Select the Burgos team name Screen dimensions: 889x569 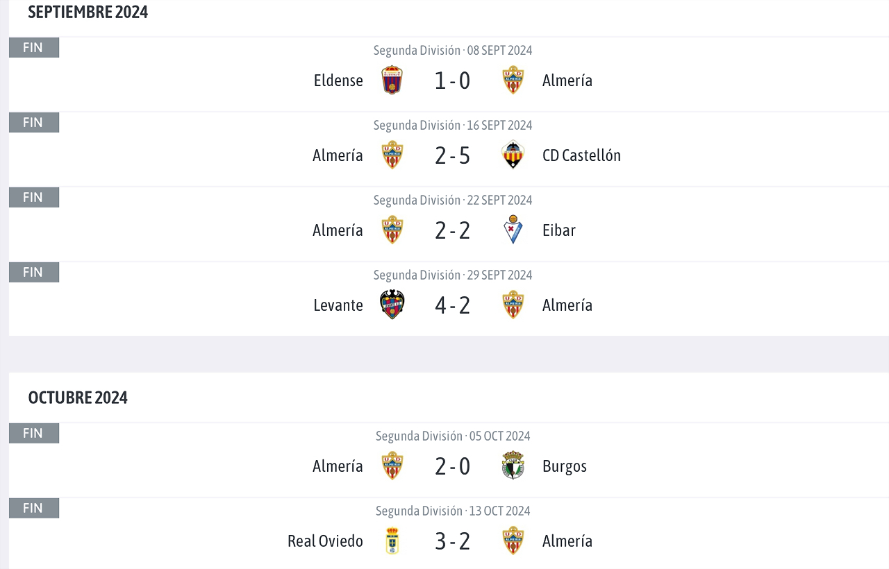565,466
